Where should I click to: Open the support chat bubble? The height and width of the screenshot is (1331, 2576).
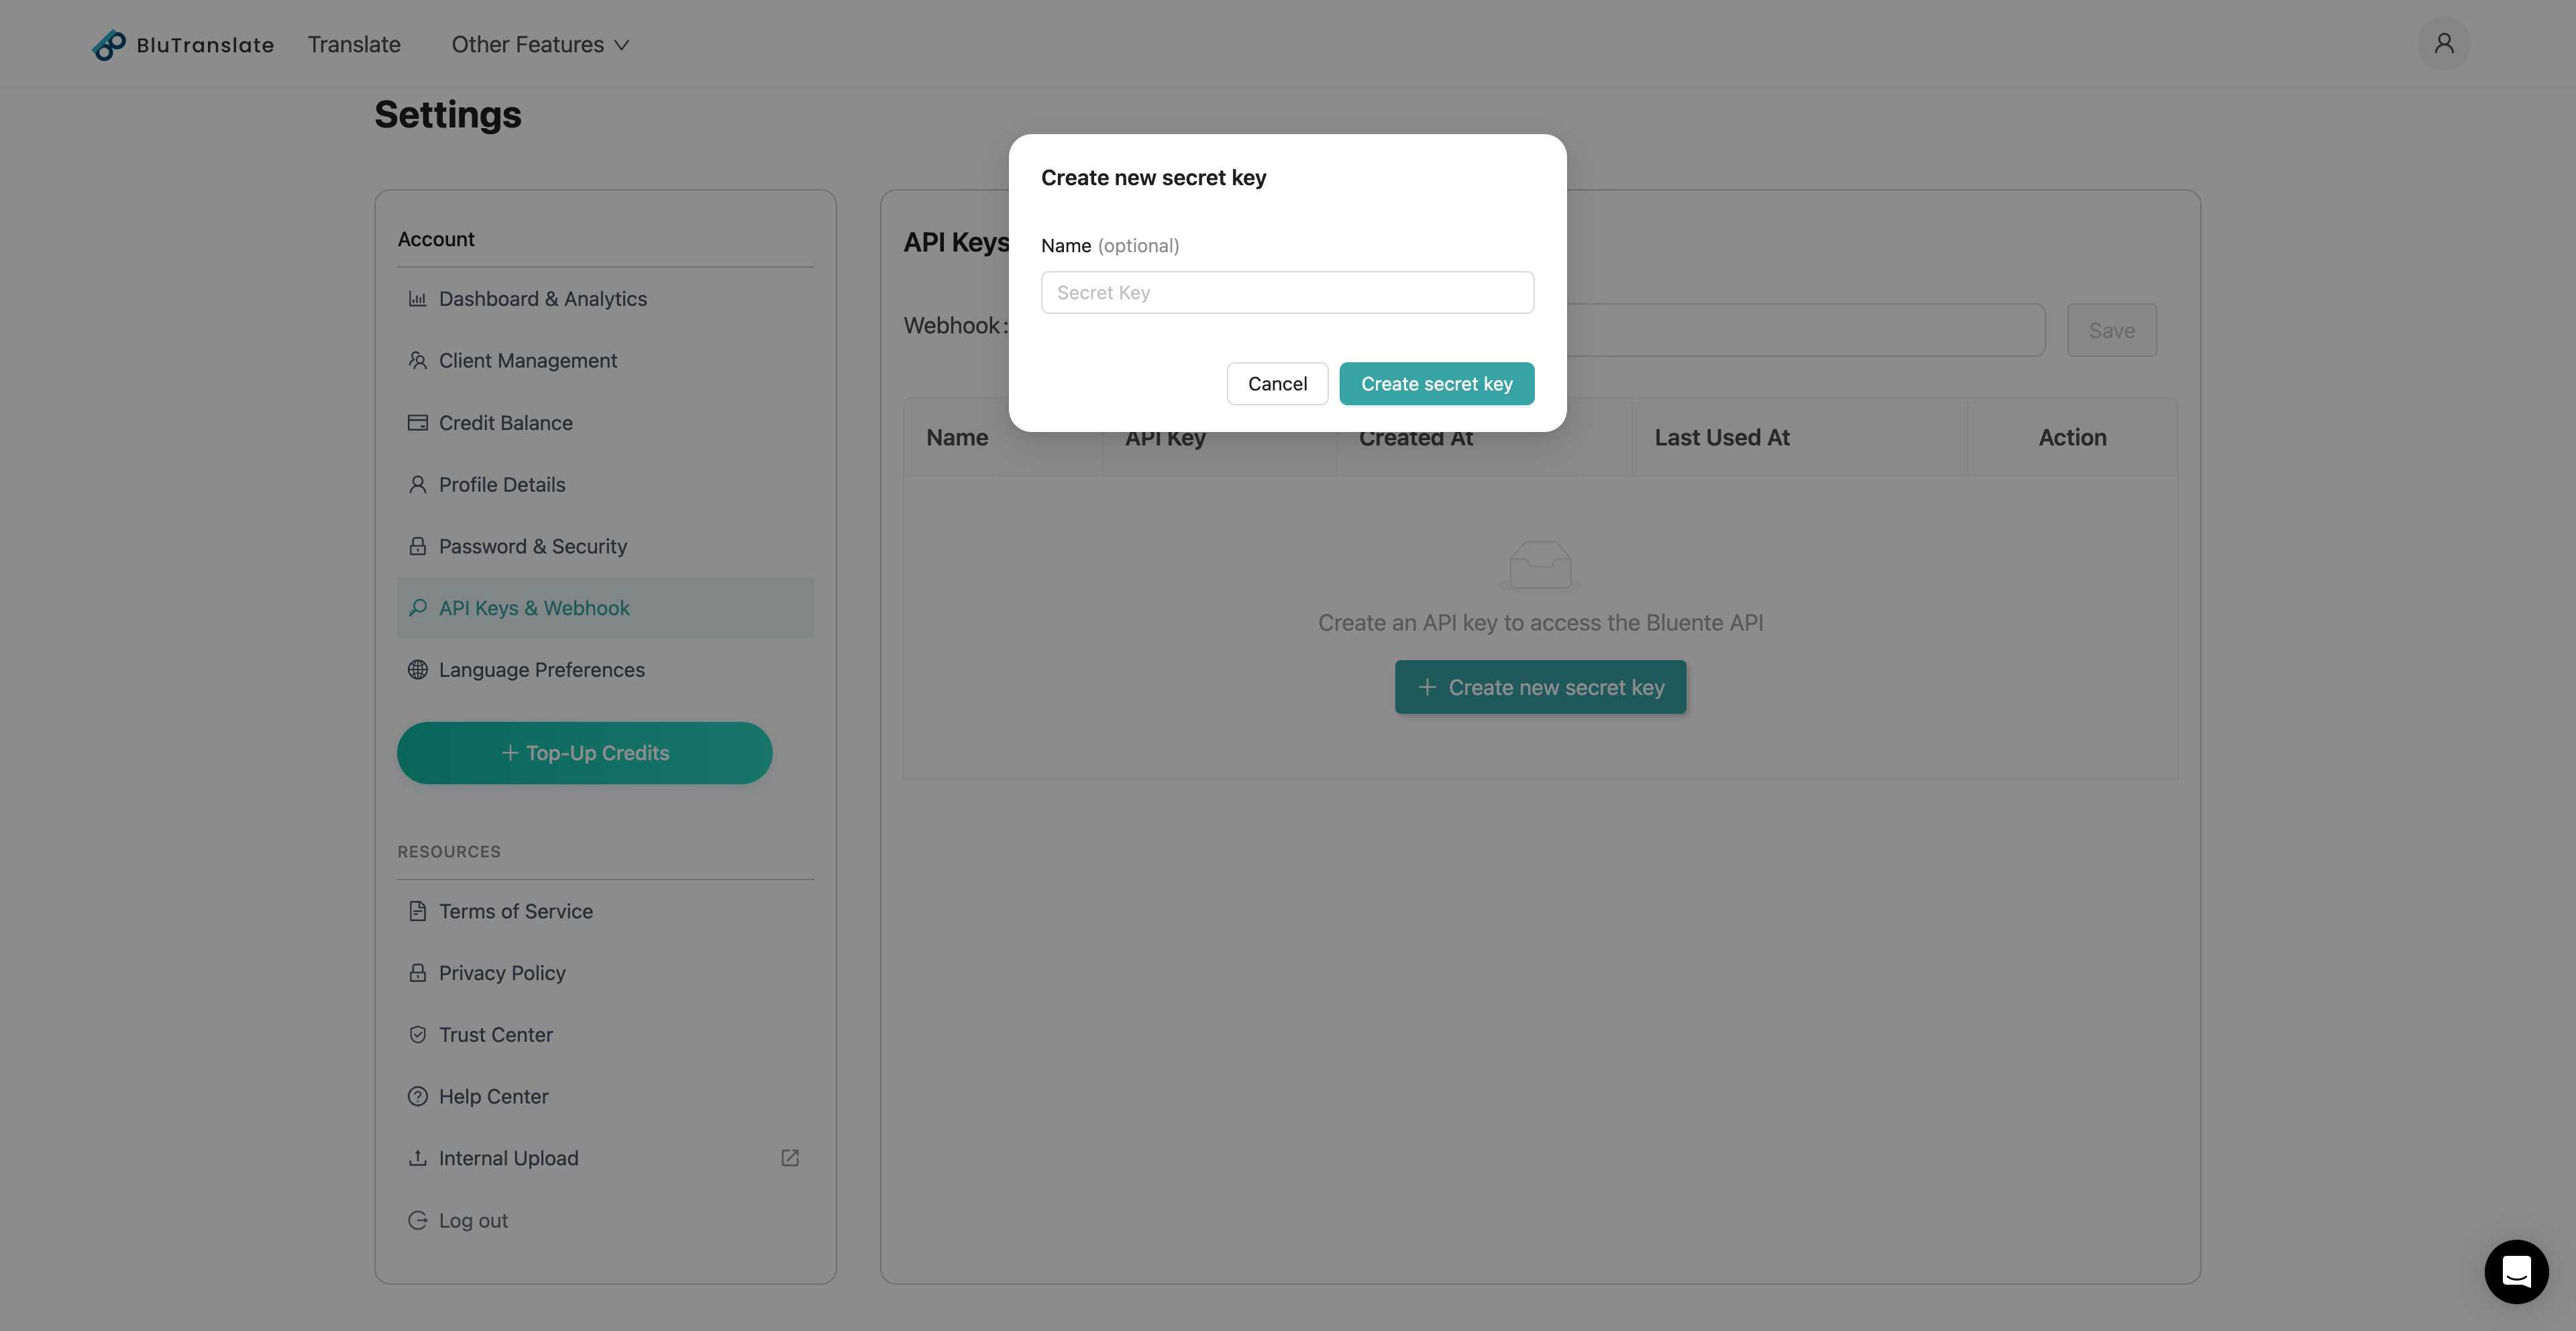coord(2516,1271)
